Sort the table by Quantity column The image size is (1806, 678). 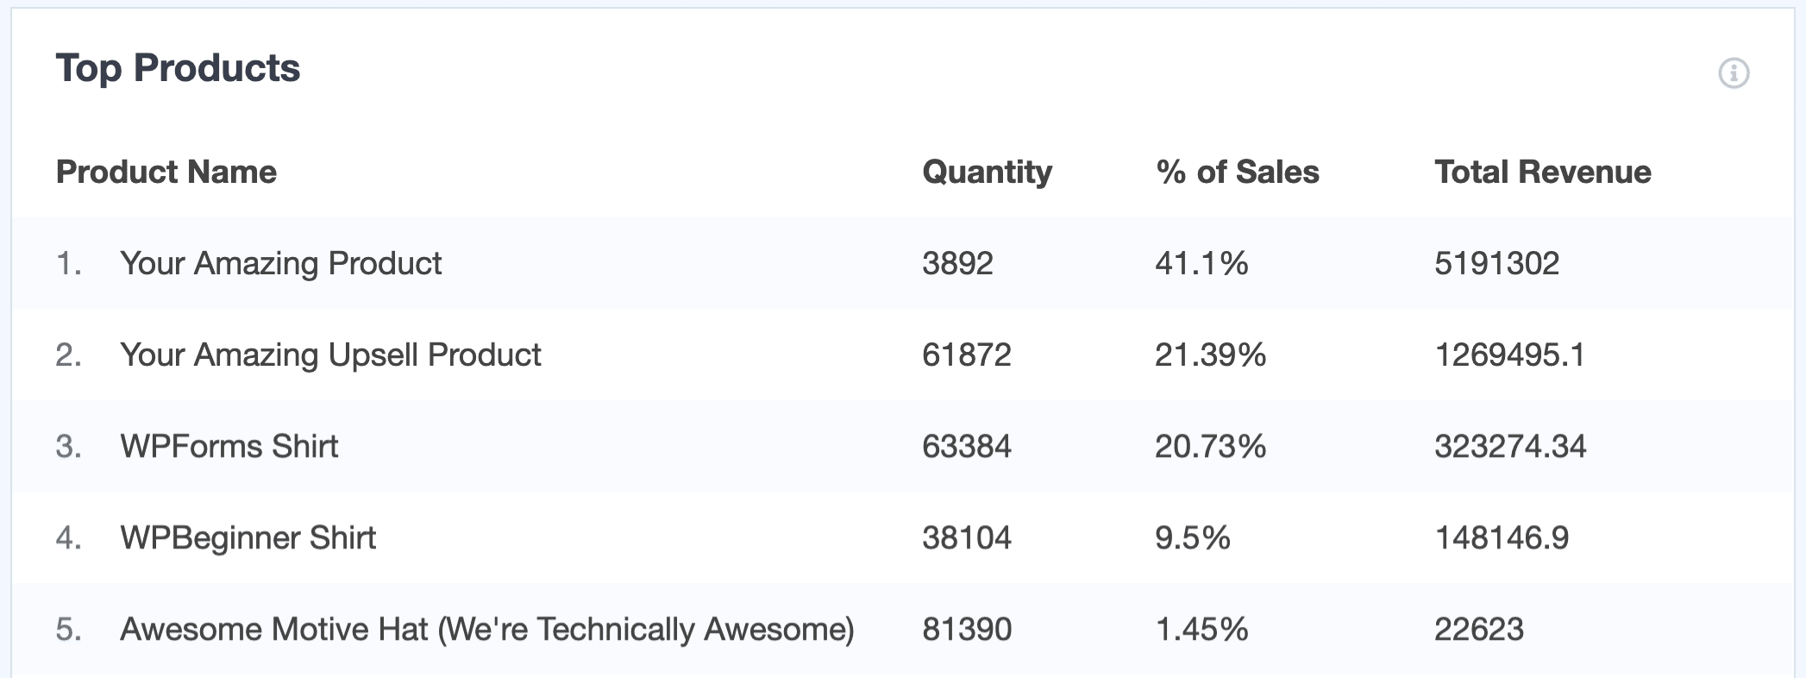tap(987, 172)
